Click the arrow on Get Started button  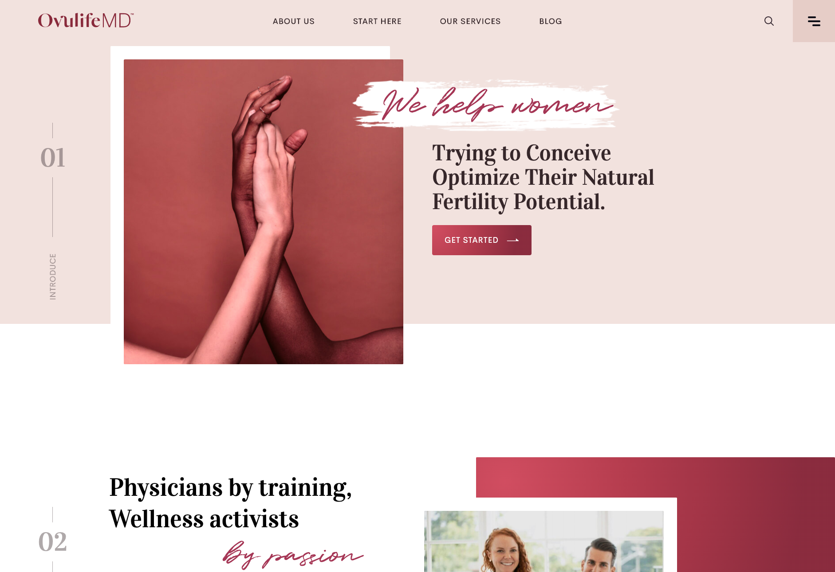513,240
